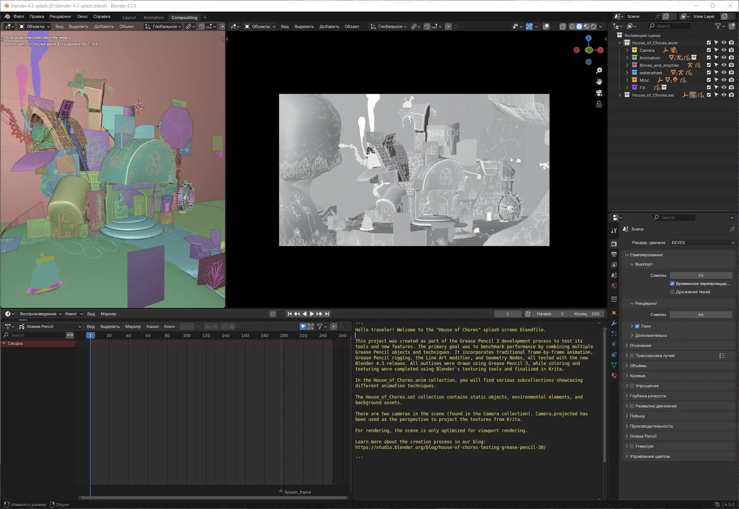This screenshot has height=509, width=739.
Task: Open the World properties tab icon
Action: click(614, 286)
